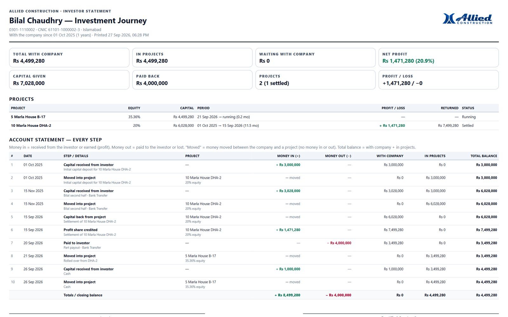The height and width of the screenshot is (317, 508).
Task: Click the CNIC and phone contact line
Action: point(55,30)
